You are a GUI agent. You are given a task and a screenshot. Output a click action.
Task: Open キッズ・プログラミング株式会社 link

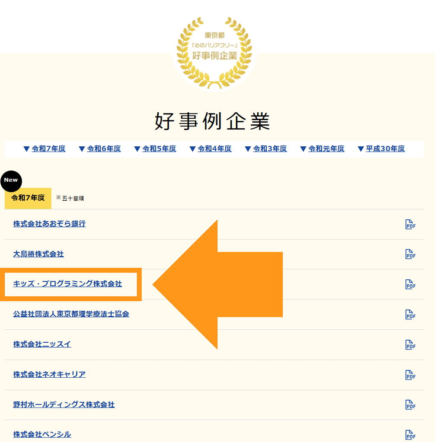67,284
